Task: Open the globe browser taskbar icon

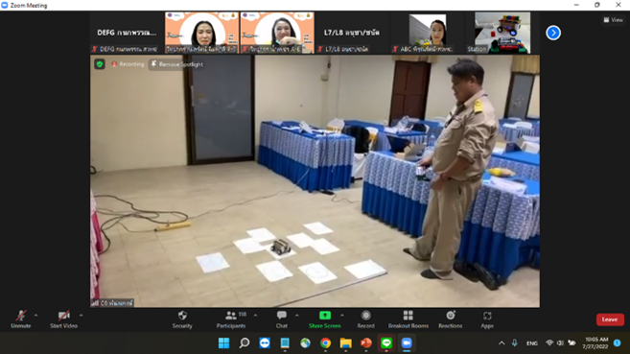Action: 305,342
